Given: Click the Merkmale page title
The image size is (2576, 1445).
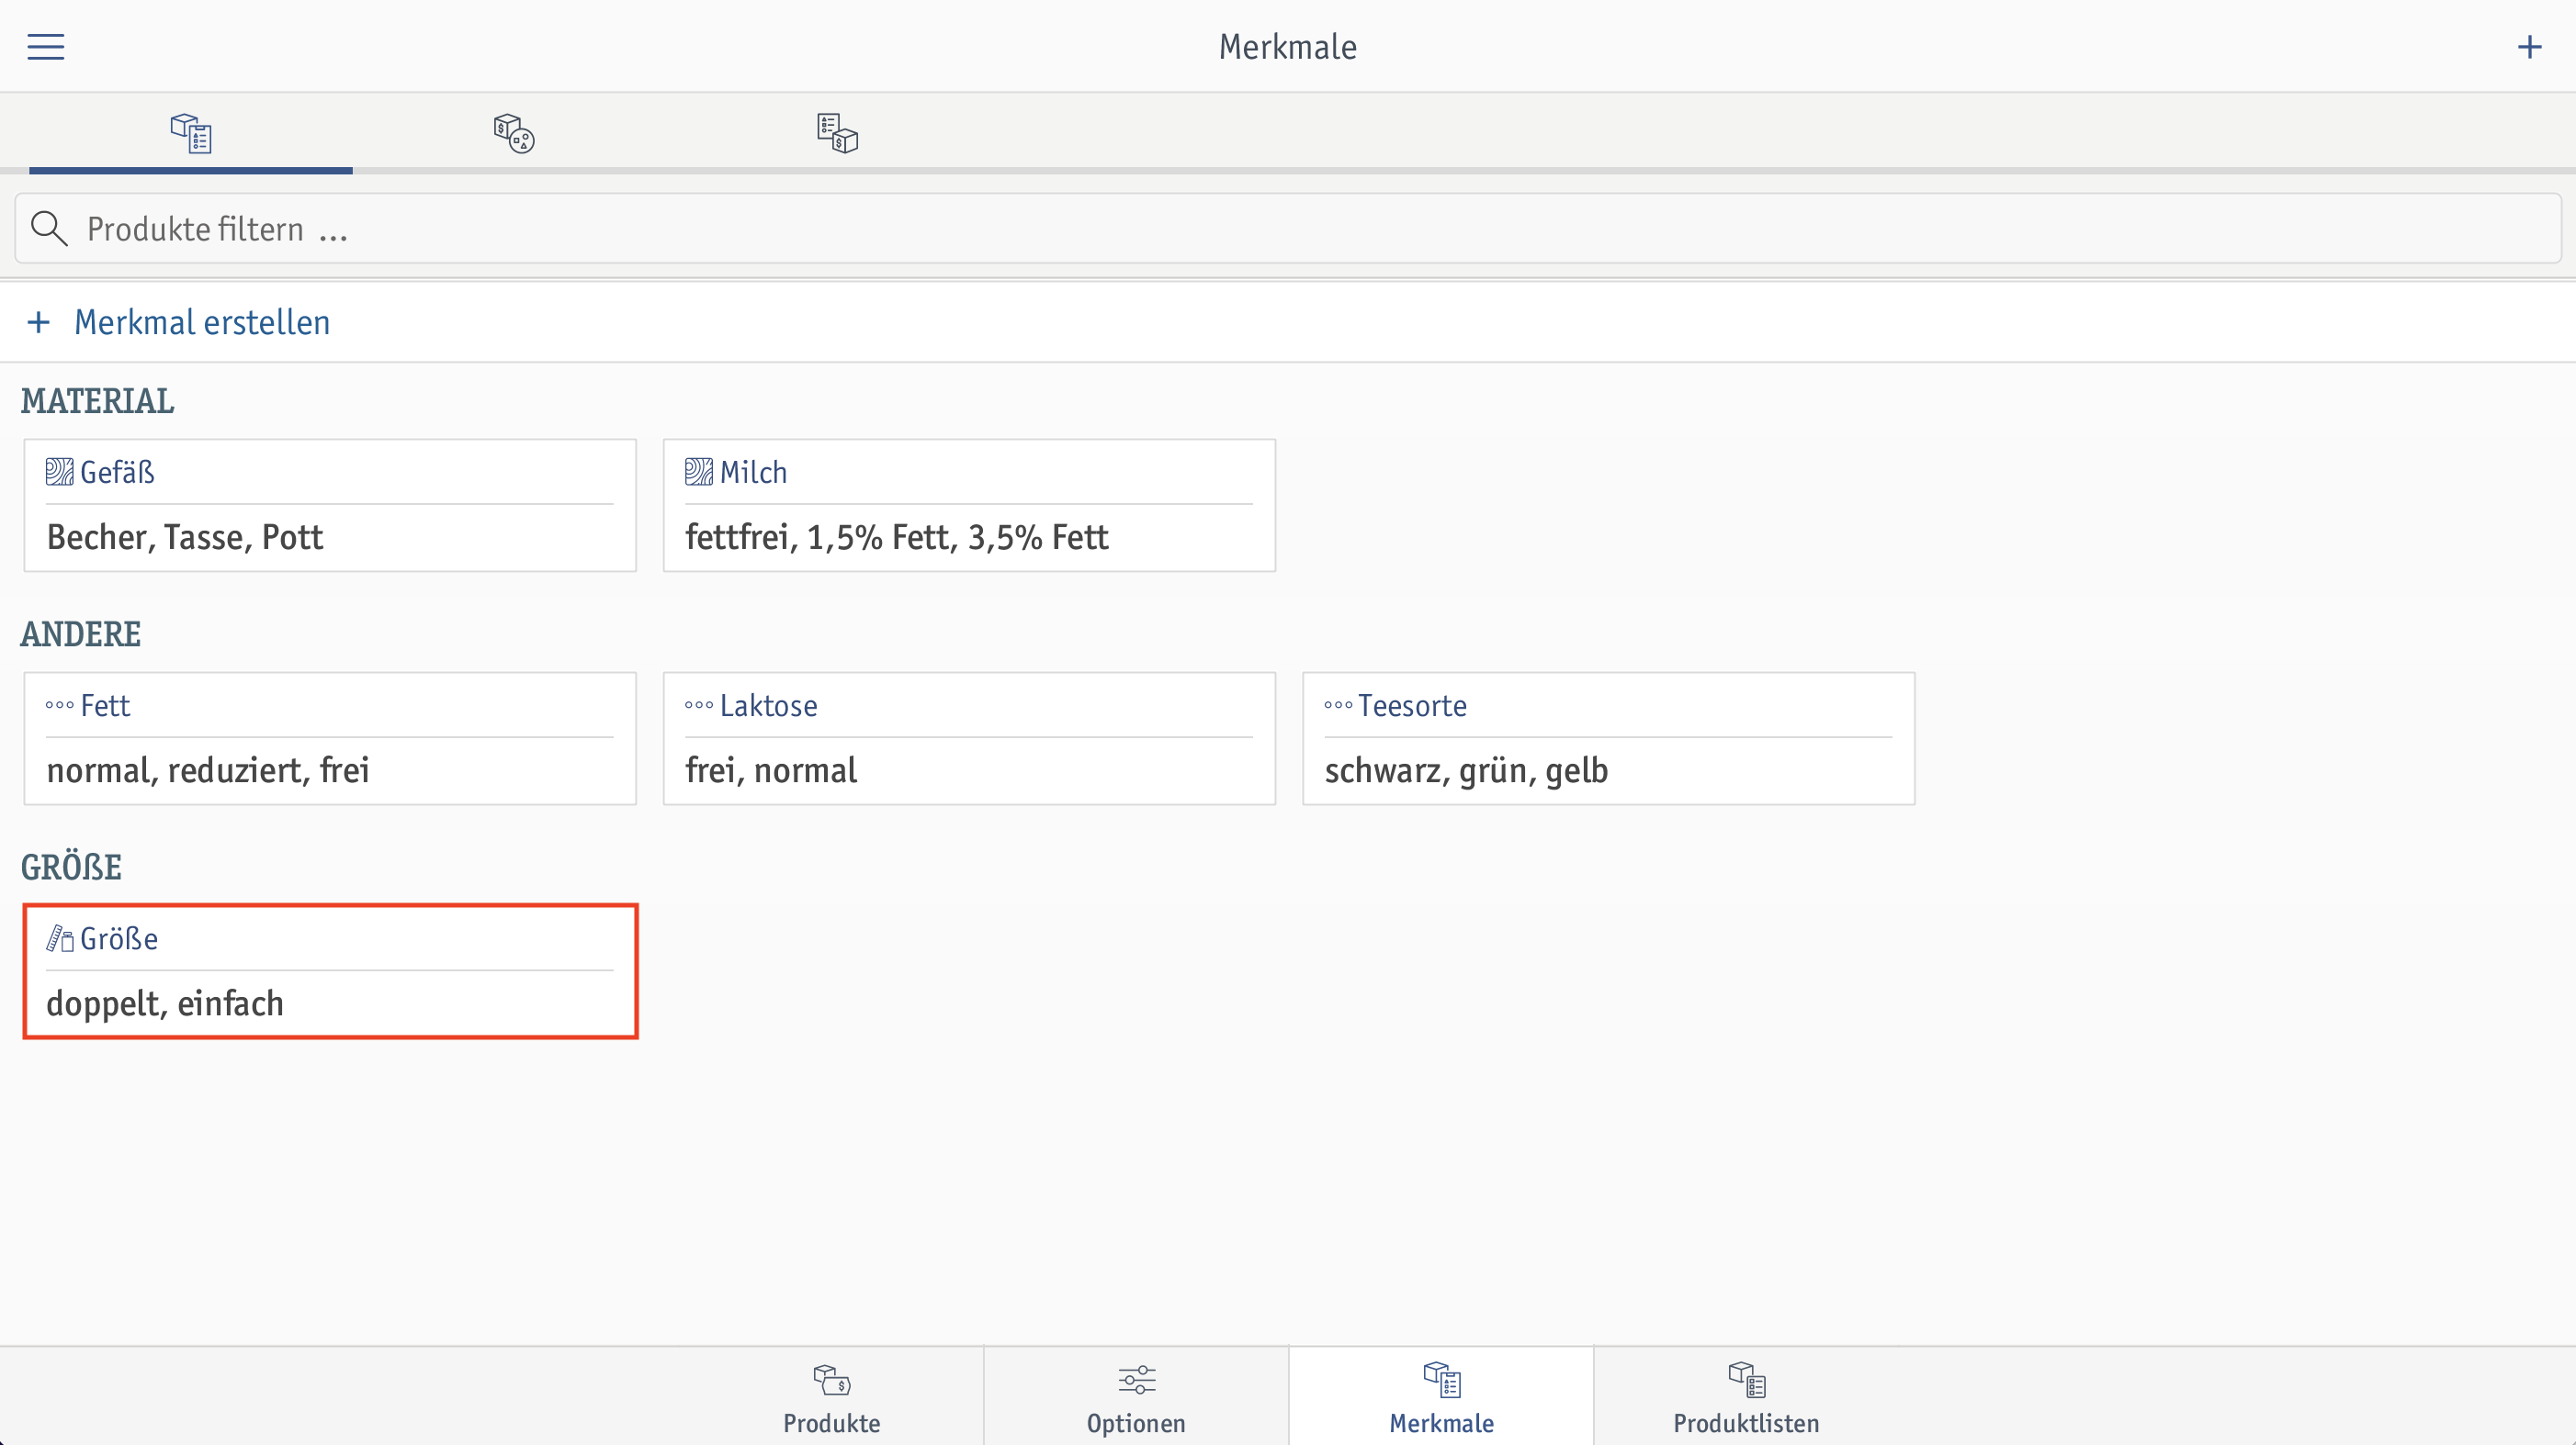Looking at the screenshot, I should (x=1287, y=47).
